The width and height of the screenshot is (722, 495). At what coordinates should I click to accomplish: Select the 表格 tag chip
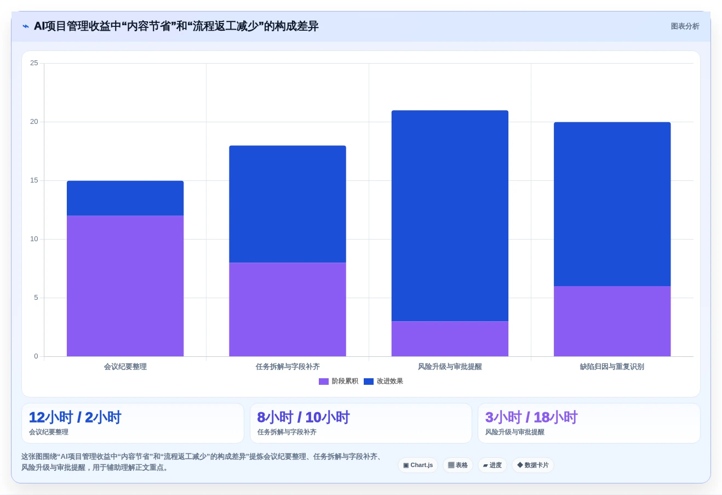click(458, 465)
